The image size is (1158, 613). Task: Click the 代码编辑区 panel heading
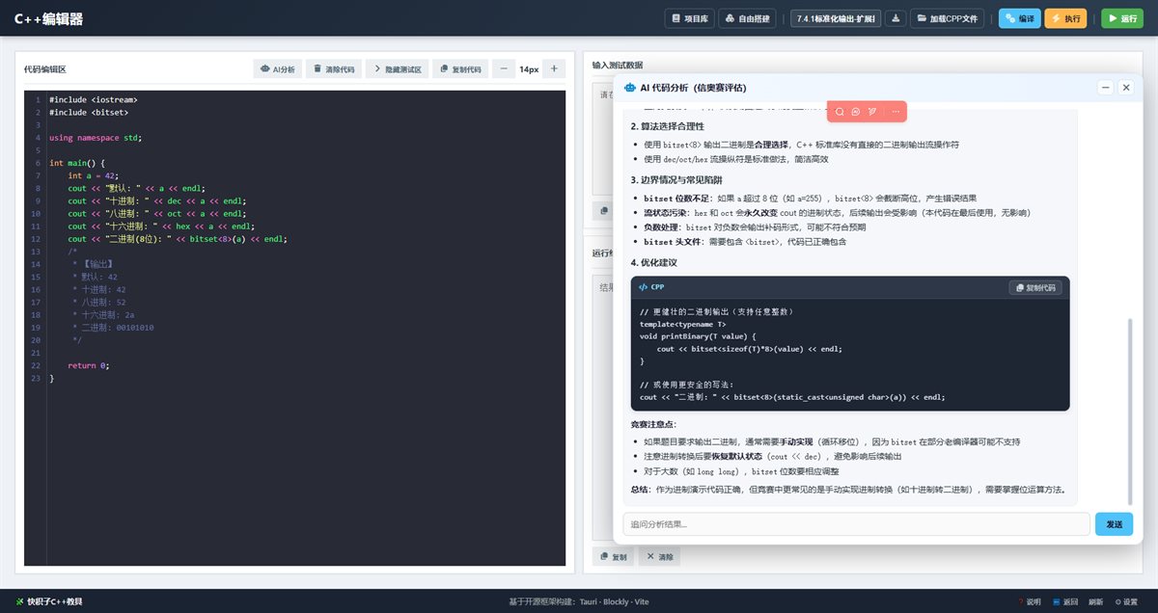(x=44, y=69)
